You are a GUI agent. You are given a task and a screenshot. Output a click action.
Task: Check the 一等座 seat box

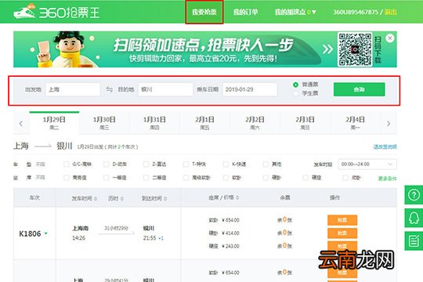click(x=106, y=178)
